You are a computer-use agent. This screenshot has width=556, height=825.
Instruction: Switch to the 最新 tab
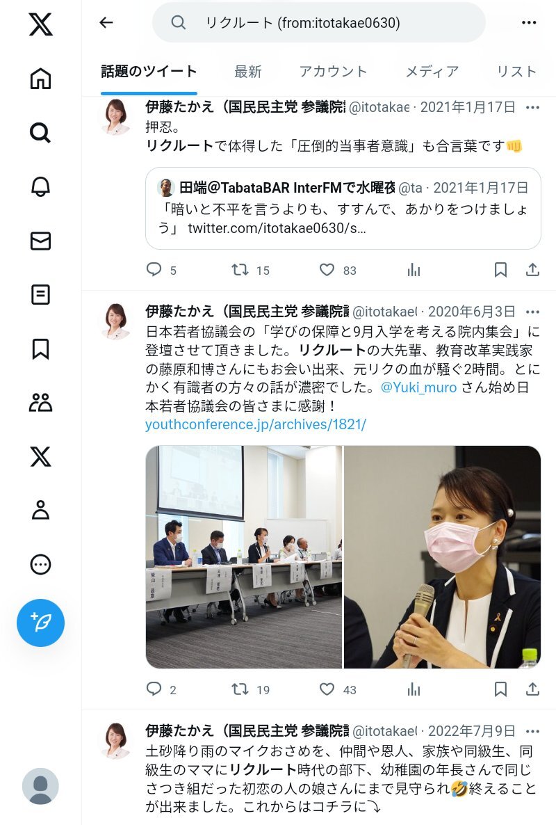pyautogui.click(x=248, y=72)
